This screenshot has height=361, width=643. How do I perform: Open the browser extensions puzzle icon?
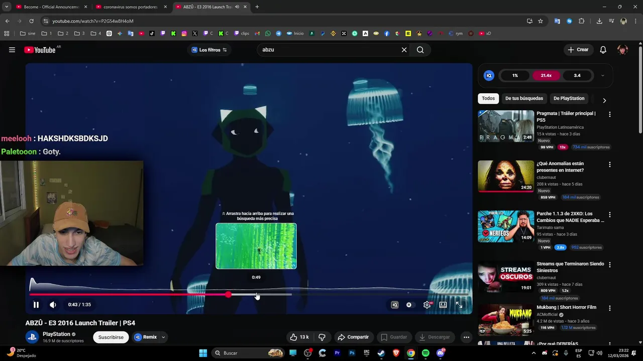tap(582, 21)
